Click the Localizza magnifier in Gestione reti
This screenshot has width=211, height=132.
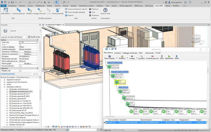pos(141,57)
